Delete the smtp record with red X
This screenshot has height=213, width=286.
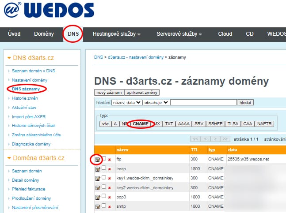pyautogui.click(x=110, y=207)
